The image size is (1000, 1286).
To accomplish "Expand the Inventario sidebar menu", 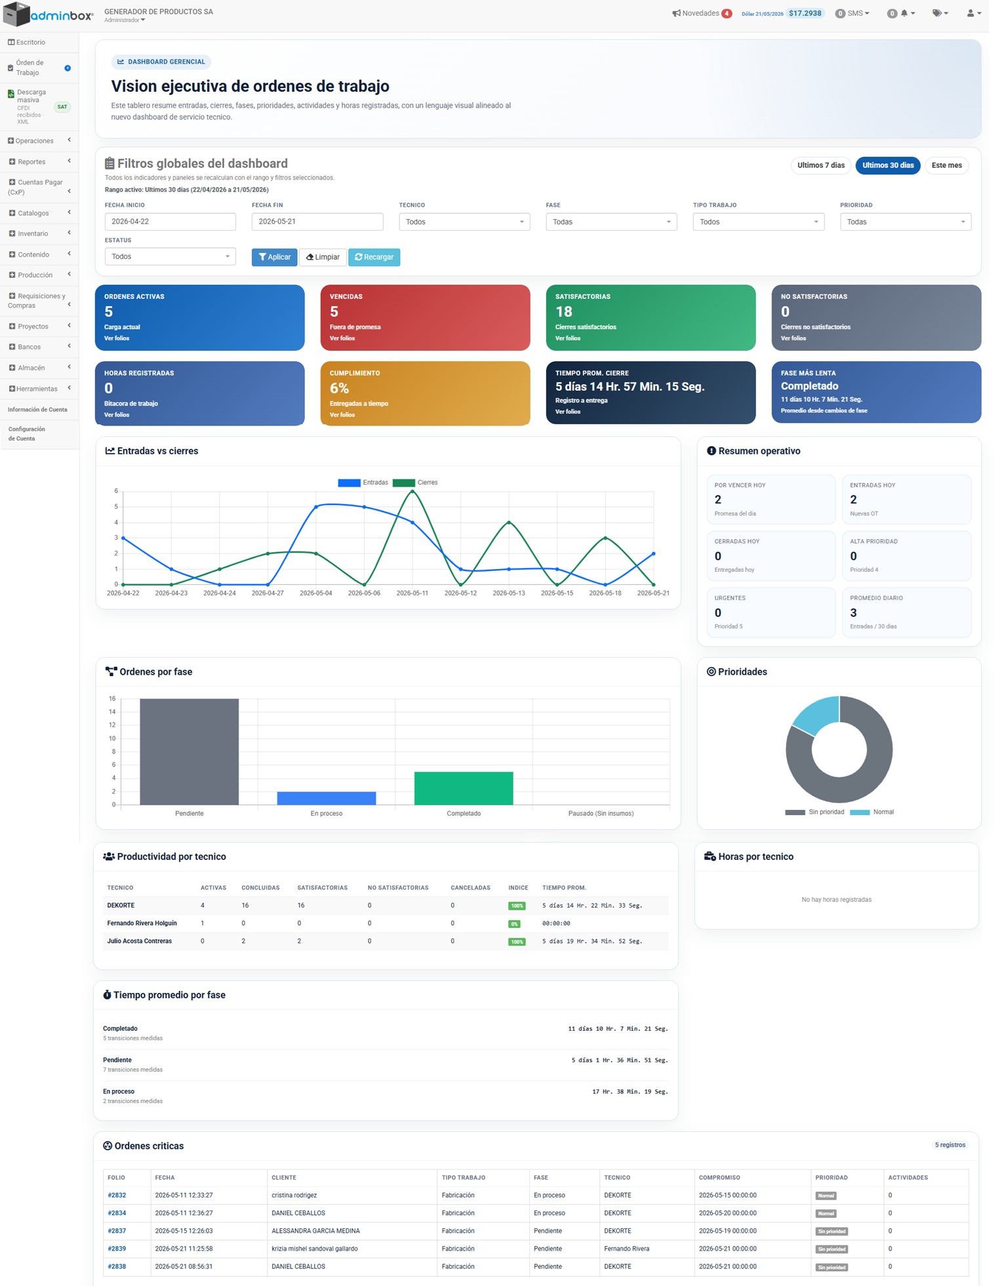I will (x=39, y=233).
